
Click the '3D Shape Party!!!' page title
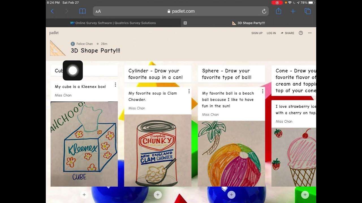(96, 51)
